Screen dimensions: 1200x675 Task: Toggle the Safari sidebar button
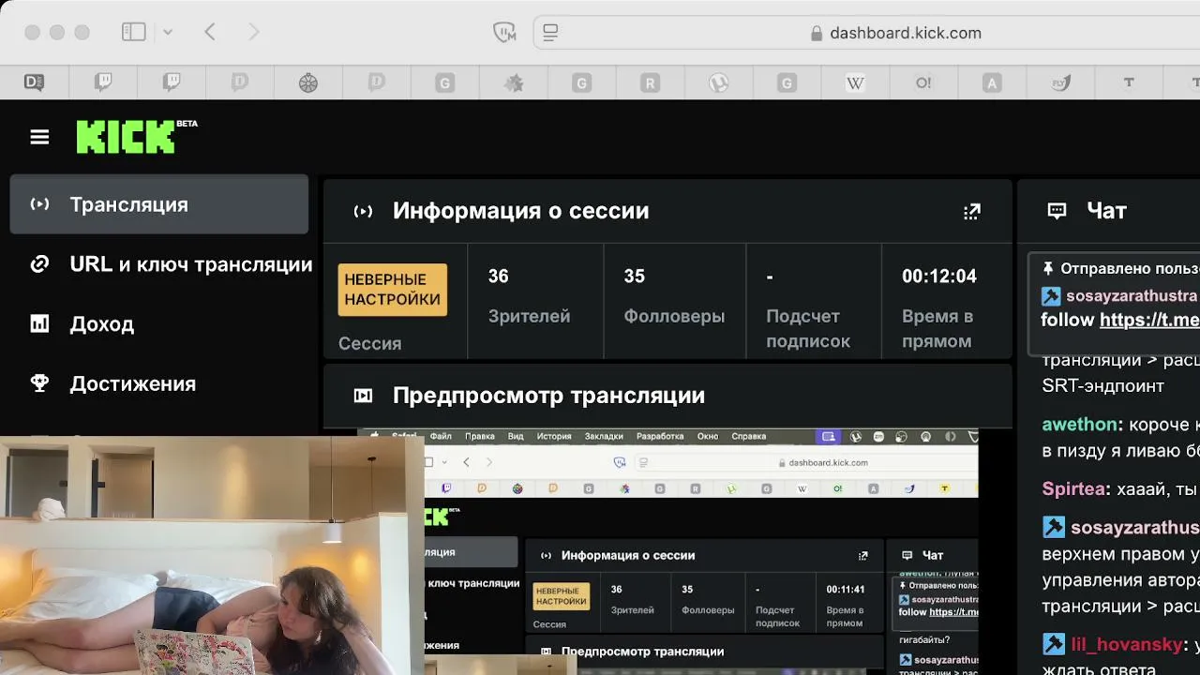[134, 32]
